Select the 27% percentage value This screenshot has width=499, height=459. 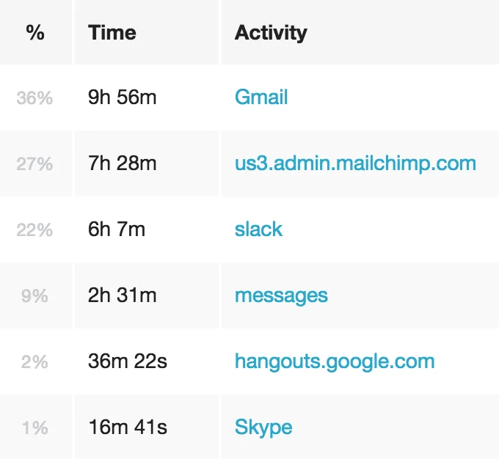click(34, 164)
